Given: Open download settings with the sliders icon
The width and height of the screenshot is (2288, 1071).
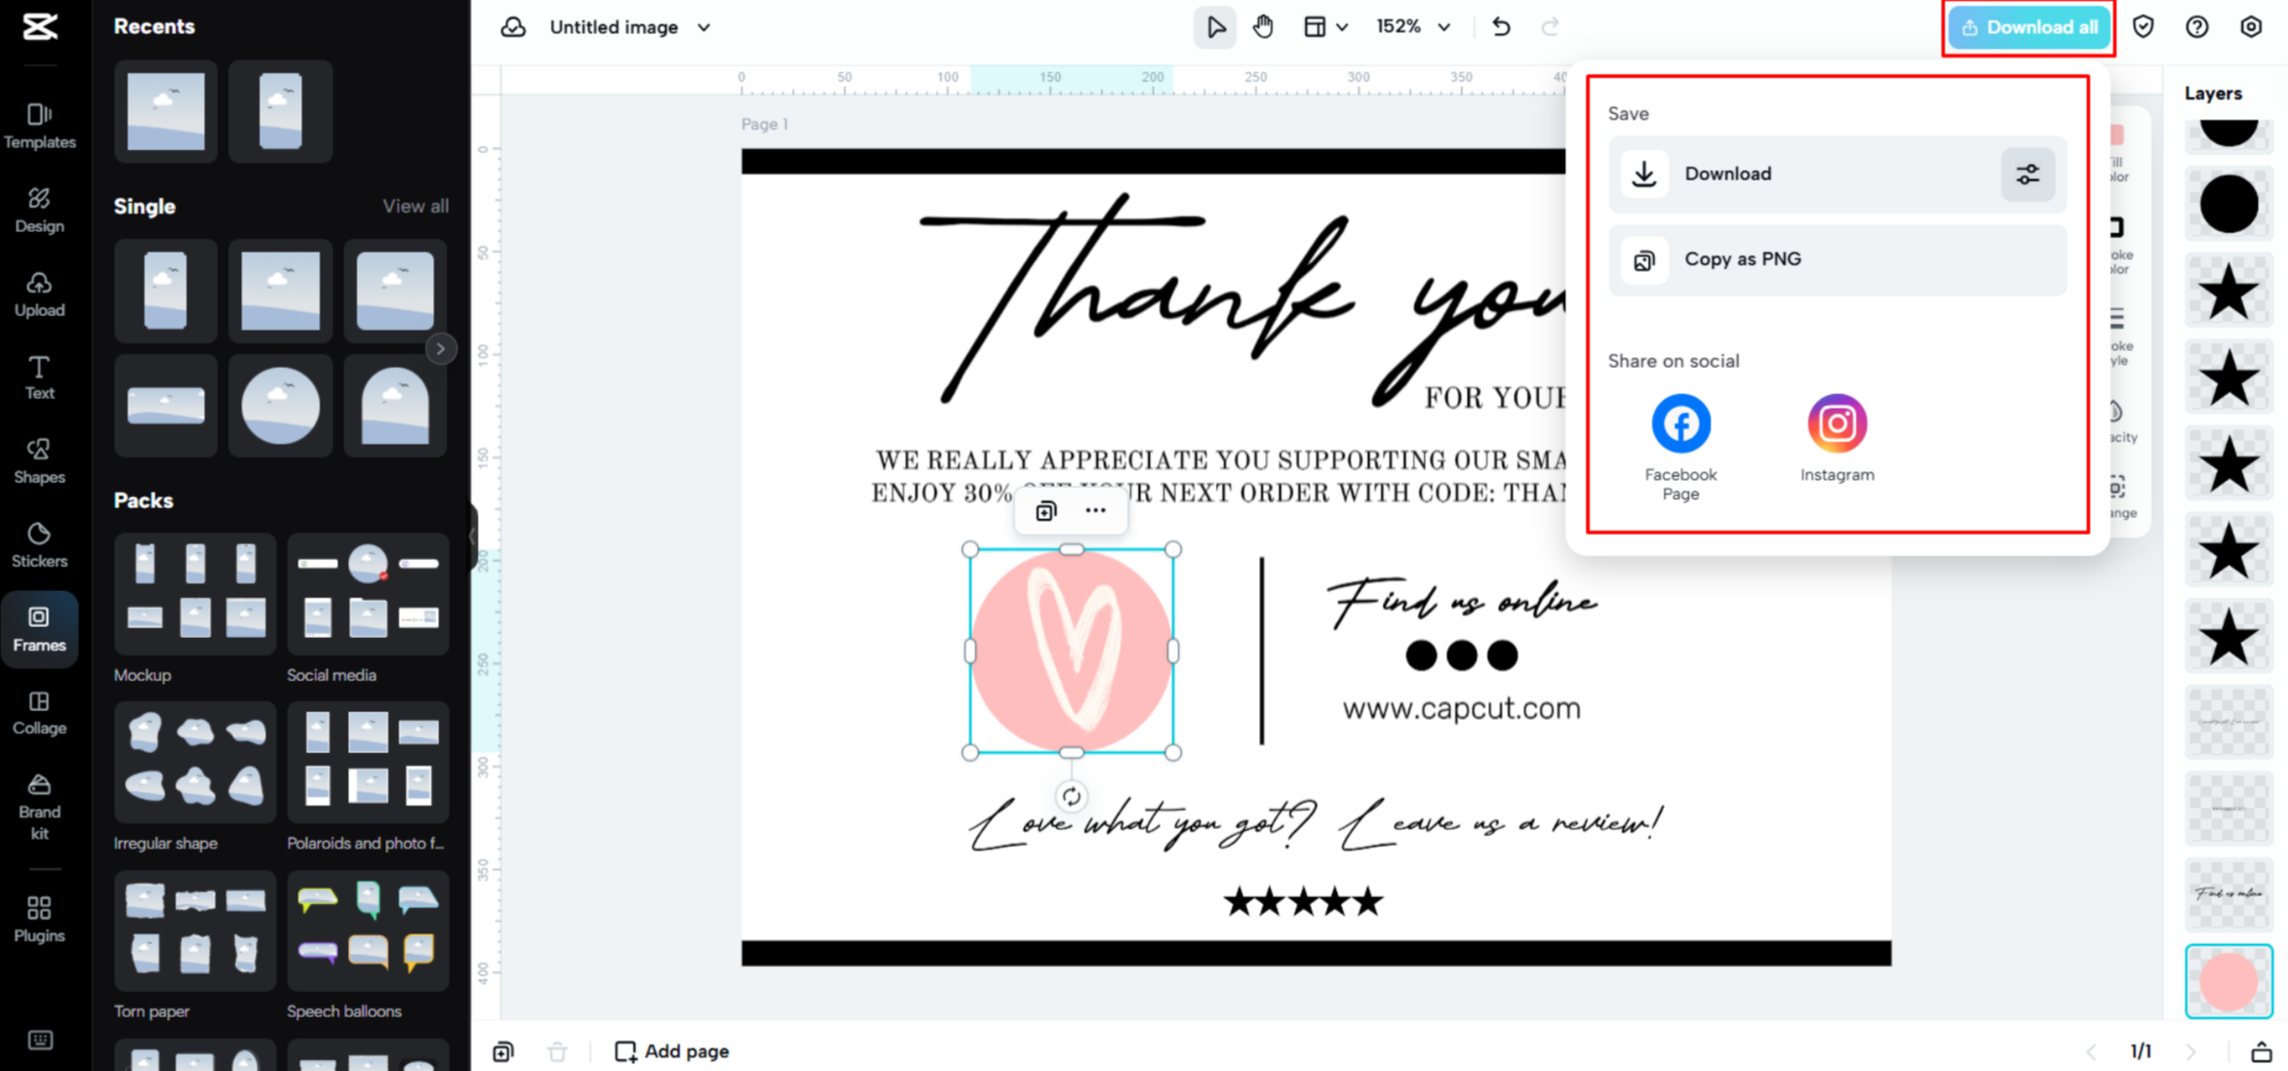Looking at the screenshot, I should tap(2028, 175).
